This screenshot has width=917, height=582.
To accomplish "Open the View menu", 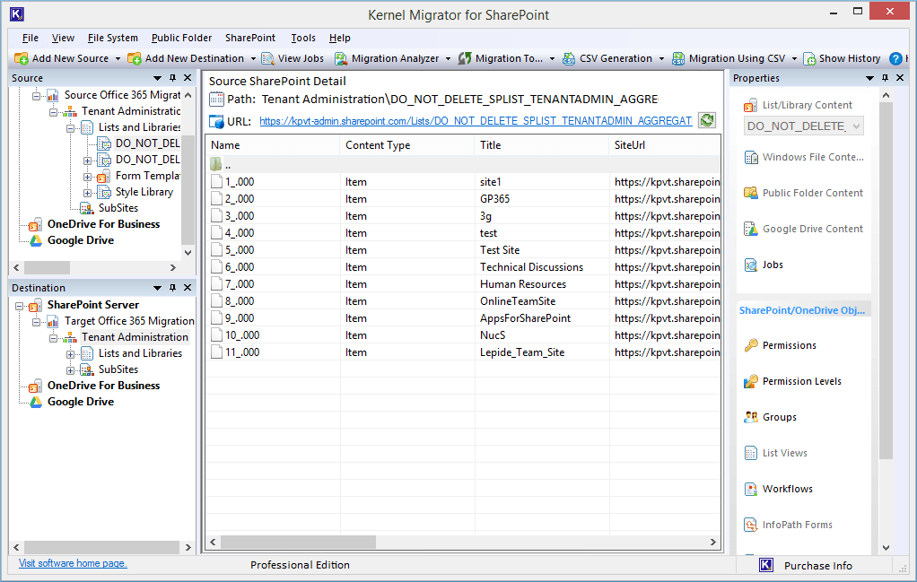I will (63, 38).
